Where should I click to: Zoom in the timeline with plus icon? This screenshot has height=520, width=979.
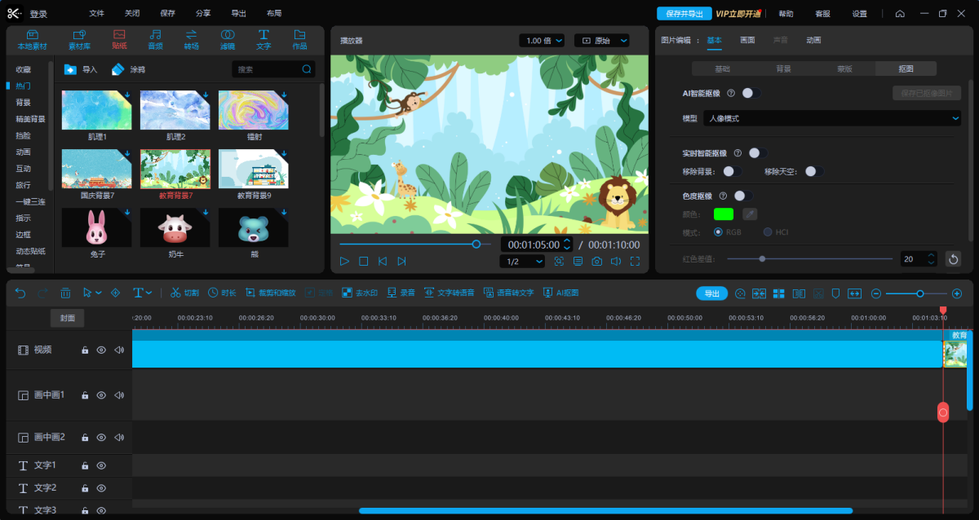pos(957,293)
